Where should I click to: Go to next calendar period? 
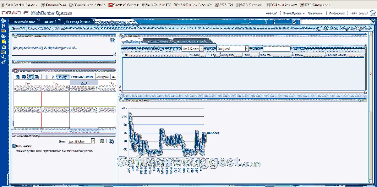click(52, 77)
